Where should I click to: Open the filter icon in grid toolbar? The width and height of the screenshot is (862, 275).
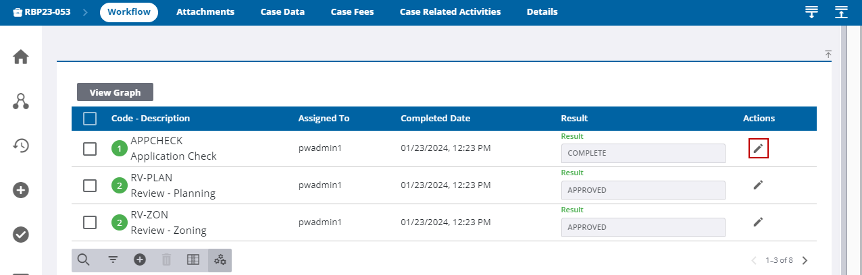[x=113, y=259]
